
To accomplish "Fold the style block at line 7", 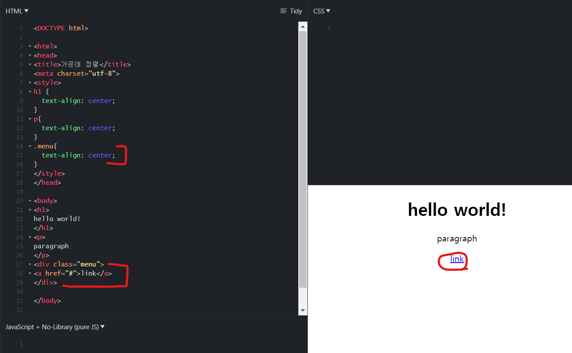I will tap(30, 83).
